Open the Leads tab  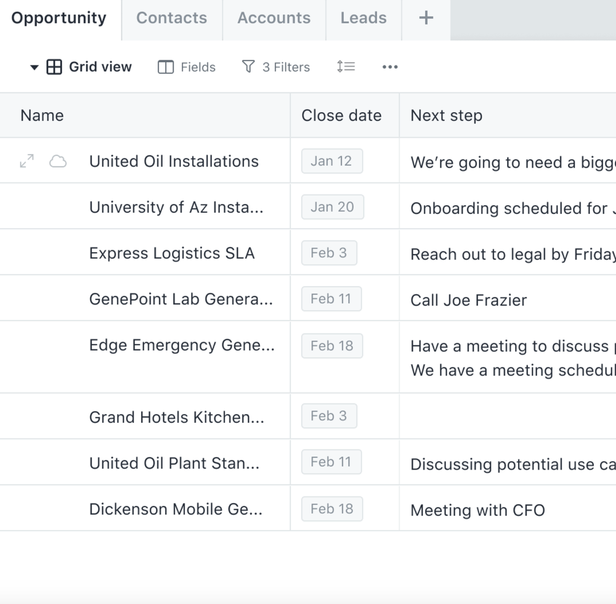[x=363, y=18]
